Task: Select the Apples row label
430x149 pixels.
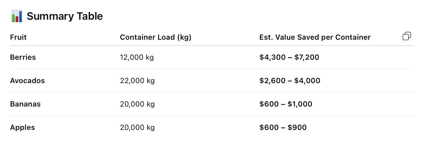Action: coord(23,127)
